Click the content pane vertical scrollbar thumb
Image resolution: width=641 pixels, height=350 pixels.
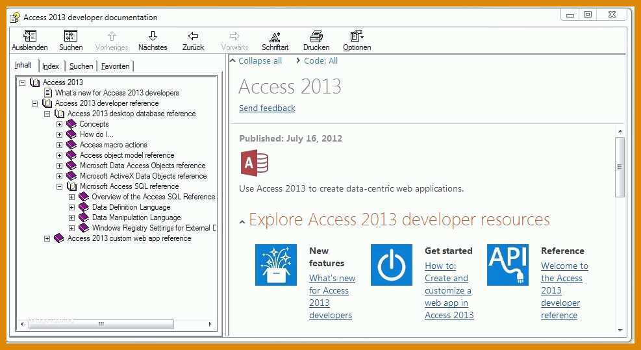pos(620,167)
